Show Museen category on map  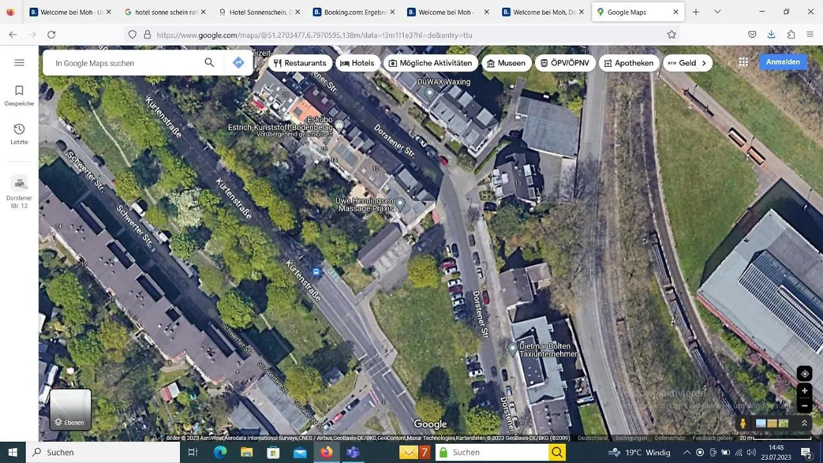click(507, 63)
